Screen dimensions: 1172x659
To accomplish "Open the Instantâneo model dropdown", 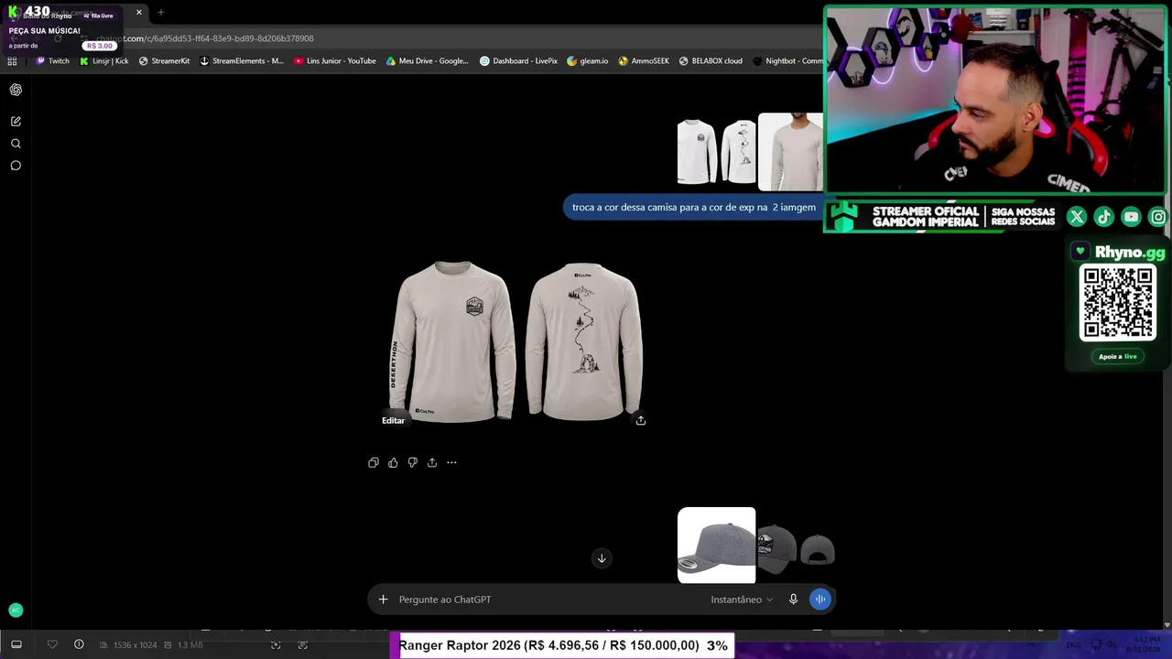I will pos(742,600).
